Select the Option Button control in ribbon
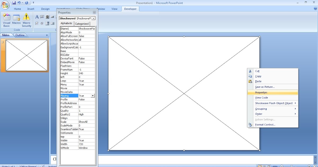 point(42,23)
